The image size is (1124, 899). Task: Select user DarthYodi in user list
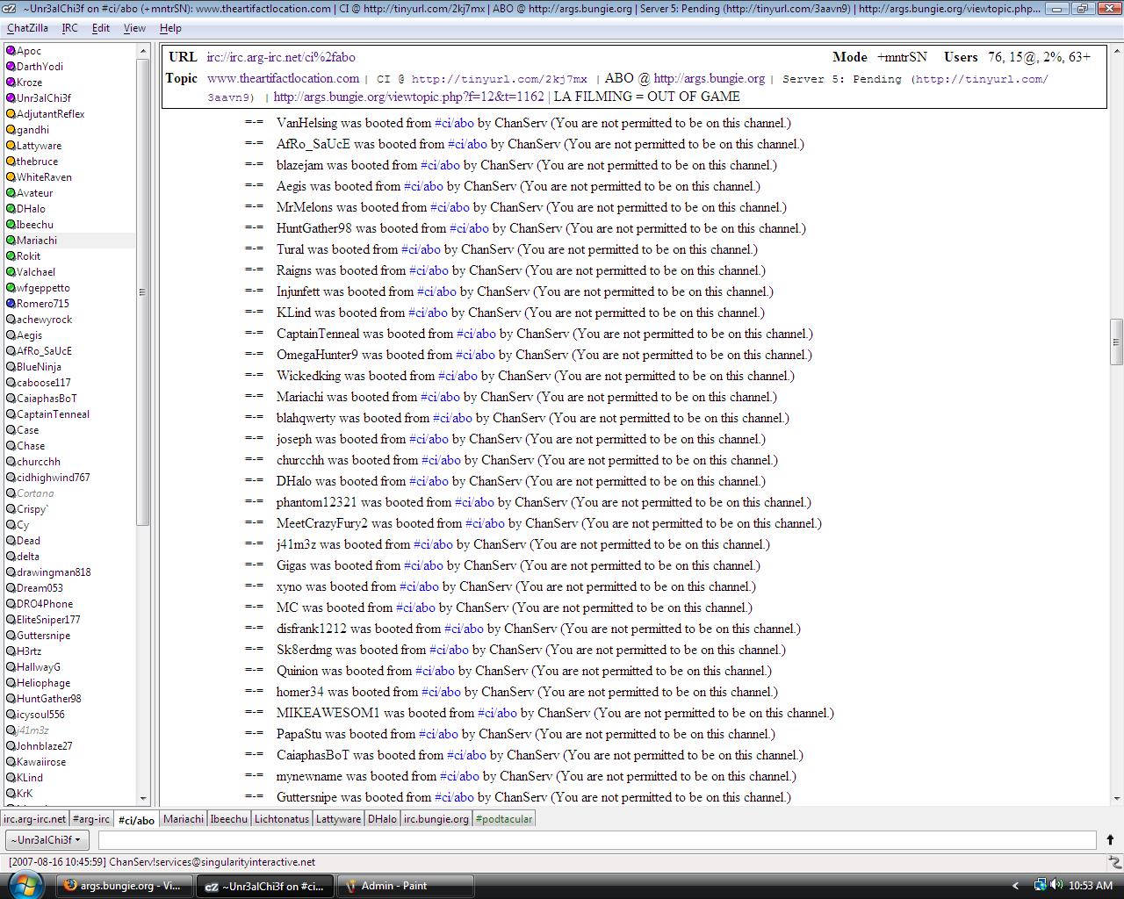(40, 67)
